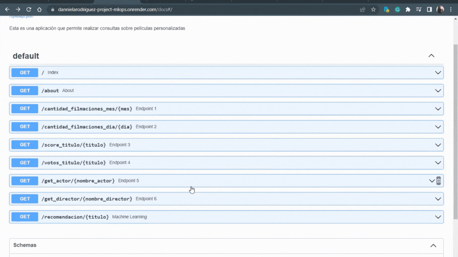Click the page vertical scrollbar thumb
Image resolution: width=458 pixels, height=257 pixels.
click(x=455, y=132)
